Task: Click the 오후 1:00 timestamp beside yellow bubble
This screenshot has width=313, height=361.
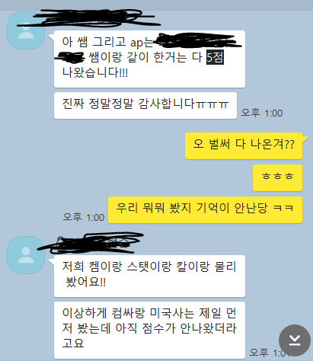Action: coord(84,217)
